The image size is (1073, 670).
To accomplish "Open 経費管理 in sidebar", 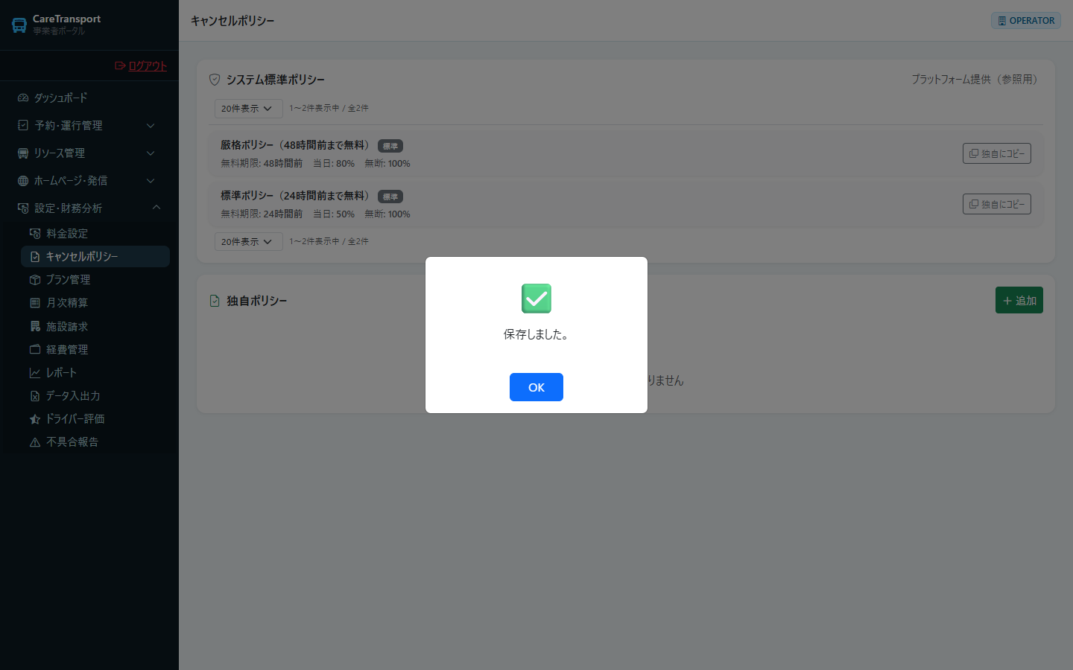I will coord(95,349).
